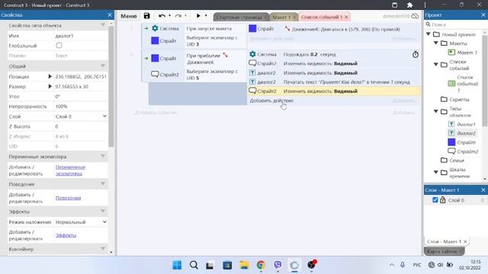
Task: Click the wait timer clock icon
Action: tap(416, 55)
